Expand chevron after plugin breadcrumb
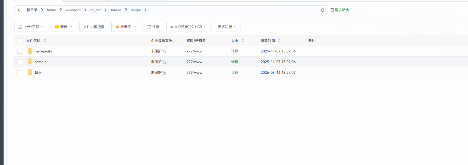 pyautogui.click(x=146, y=10)
